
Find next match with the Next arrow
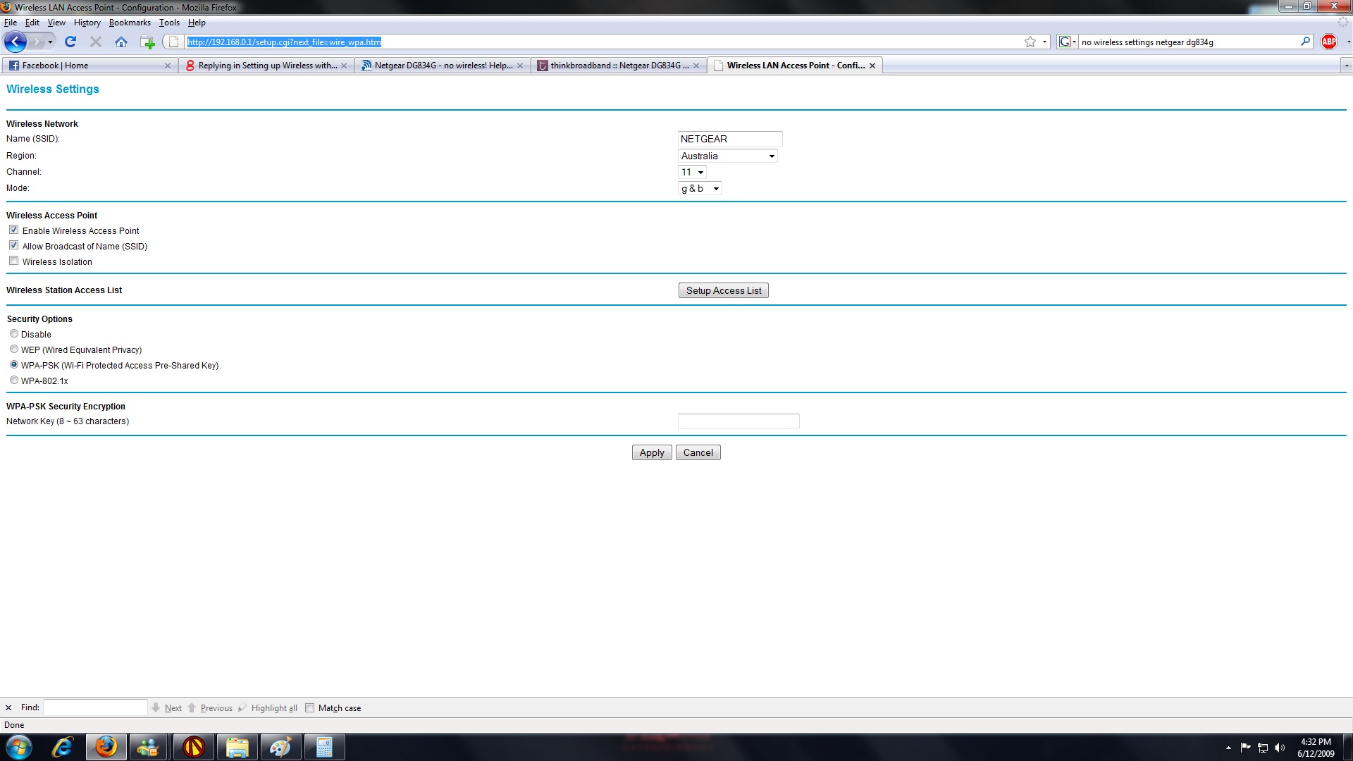click(x=167, y=708)
